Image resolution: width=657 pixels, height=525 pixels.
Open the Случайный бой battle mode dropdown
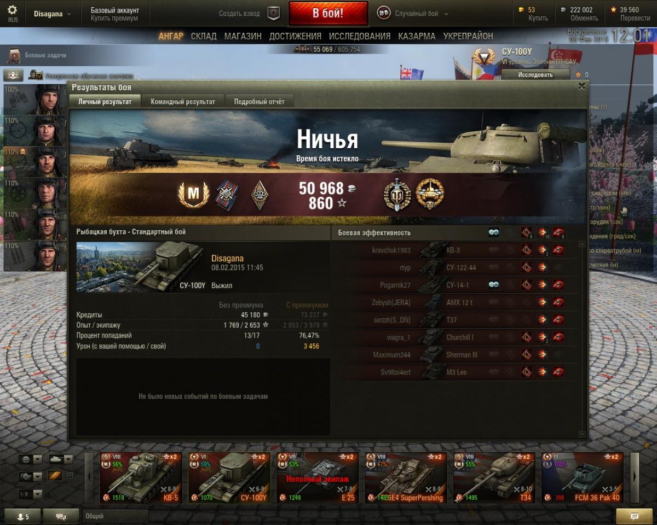tap(413, 14)
